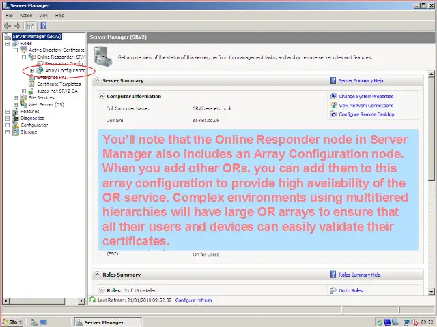
Task: Click the Roles Summary Help icon
Action: click(333, 275)
